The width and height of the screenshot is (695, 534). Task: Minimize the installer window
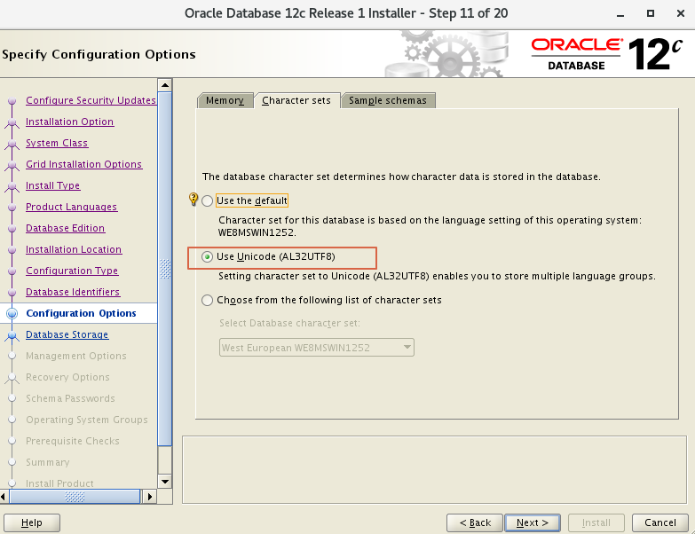(625, 12)
